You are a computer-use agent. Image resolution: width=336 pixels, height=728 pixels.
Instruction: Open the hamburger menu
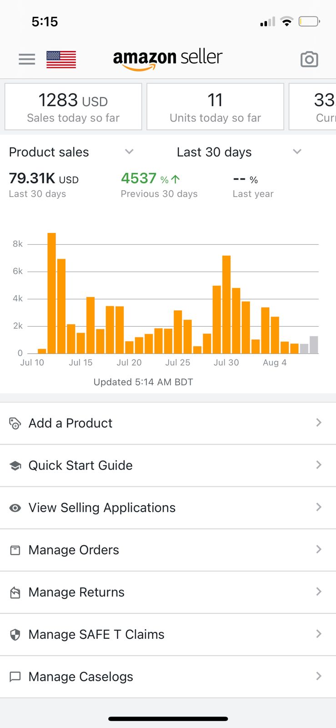pos(27,59)
